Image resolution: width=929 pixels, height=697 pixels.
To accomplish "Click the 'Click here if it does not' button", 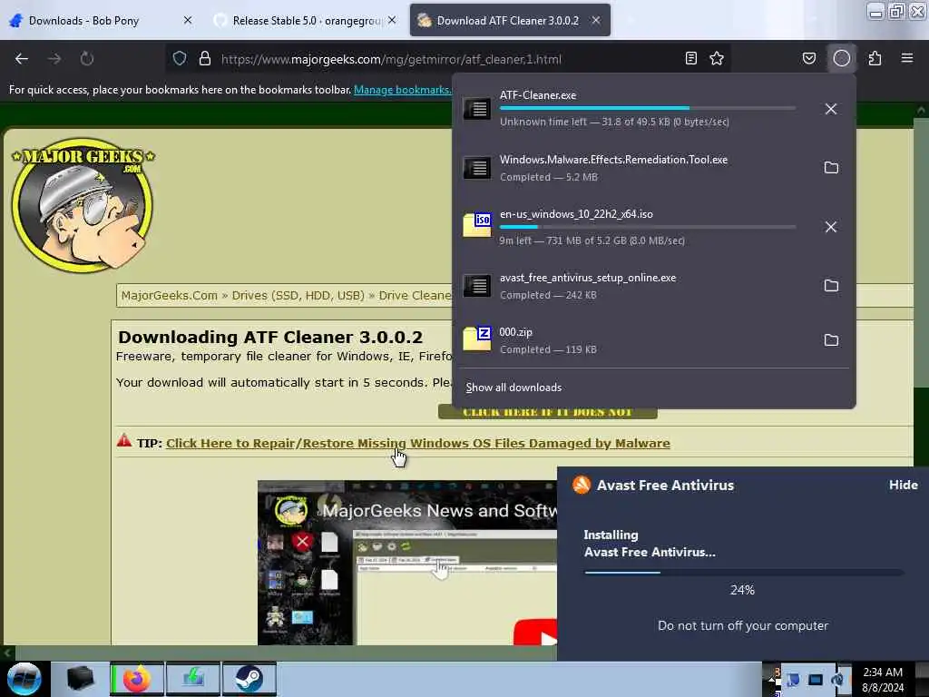I will point(547,412).
